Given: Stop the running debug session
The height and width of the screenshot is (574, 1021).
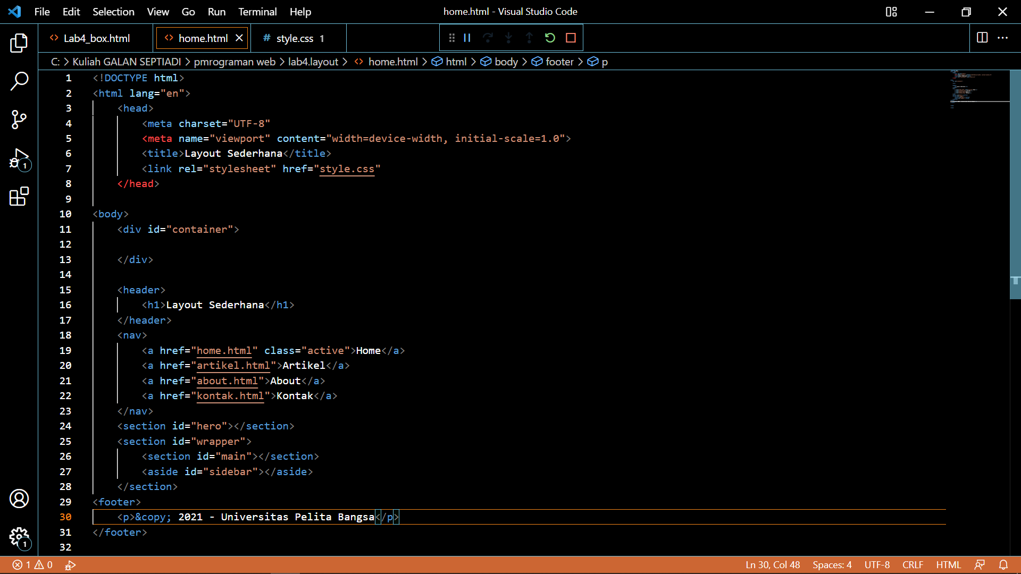Looking at the screenshot, I should pyautogui.click(x=571, y=38).
